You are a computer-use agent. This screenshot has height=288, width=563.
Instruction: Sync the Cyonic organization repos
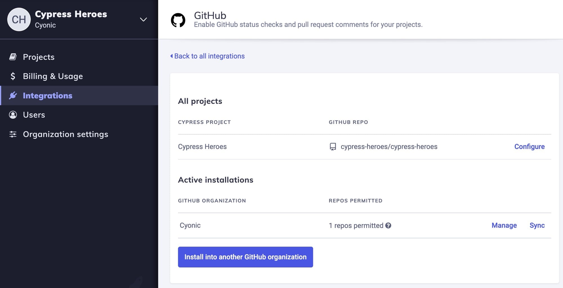tap(537, 225)
